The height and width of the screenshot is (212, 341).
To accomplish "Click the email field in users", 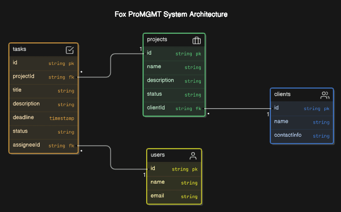I will click(174, 196).
